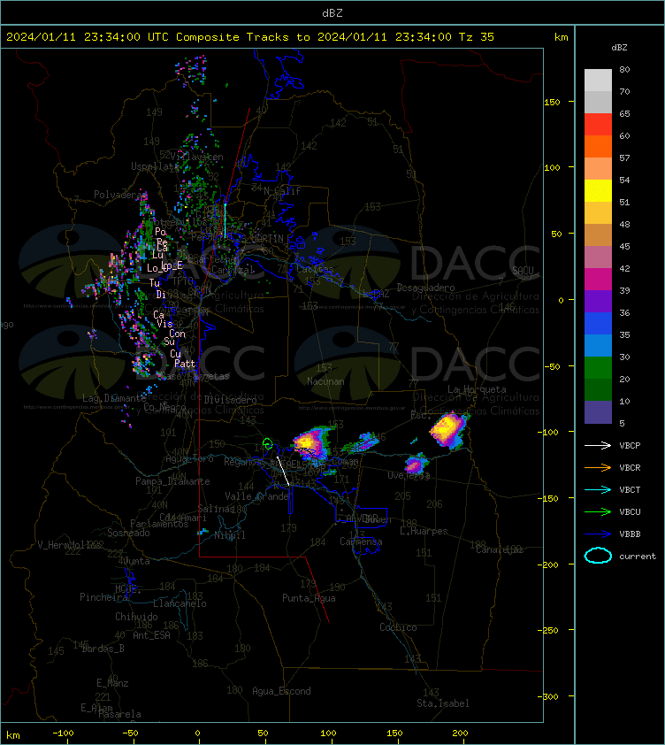Click the dBZ title at the top
Screen dimensions: 665x745
(x=332, y=12)
